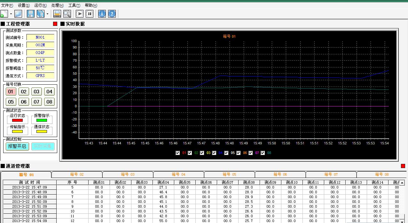408x223 pixels.
Task: Toggle the blue 04 curve checkbox
Action: pyautogui.click(x=214, y=153)
